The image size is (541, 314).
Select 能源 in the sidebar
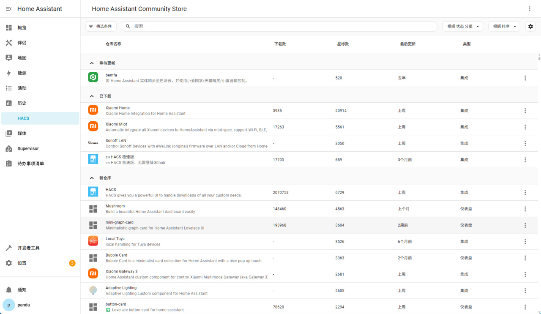22,73
